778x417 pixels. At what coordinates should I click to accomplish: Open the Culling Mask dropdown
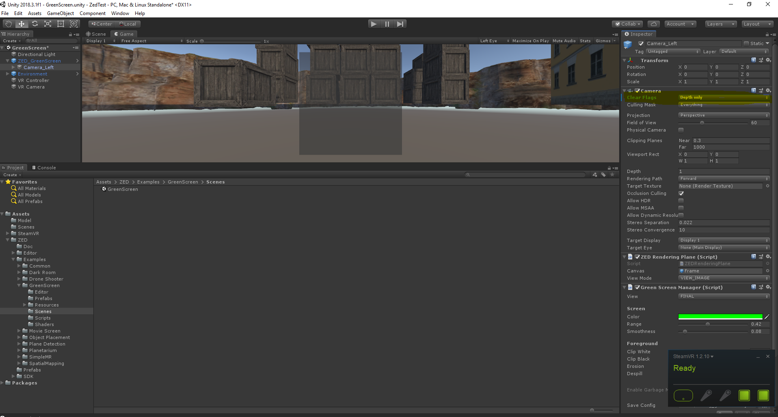[723, 105]
